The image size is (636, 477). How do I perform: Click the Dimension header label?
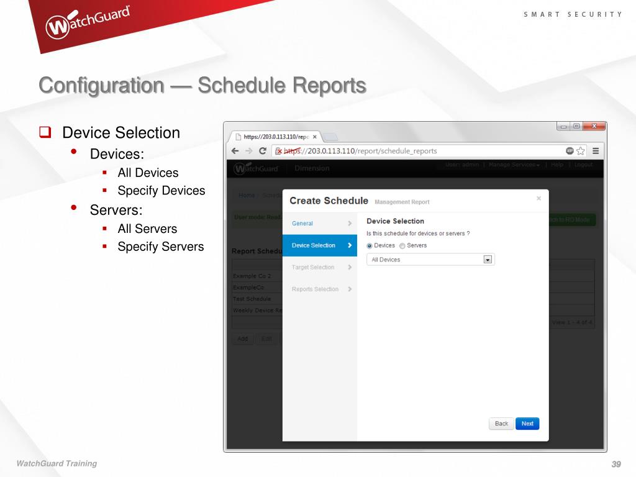coord(312,168)
